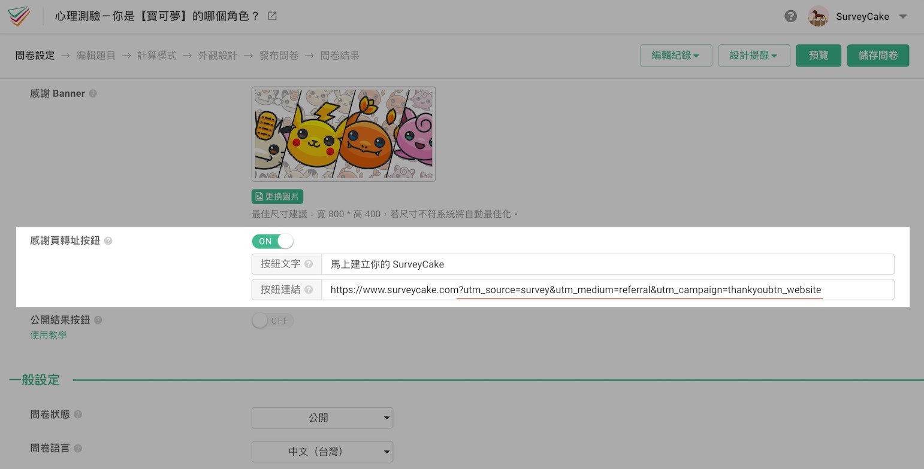This screenshot has width=924, height=469.
Task: Click help icon next to 感謝頁轉址按鈕
Action: point(108,240)
